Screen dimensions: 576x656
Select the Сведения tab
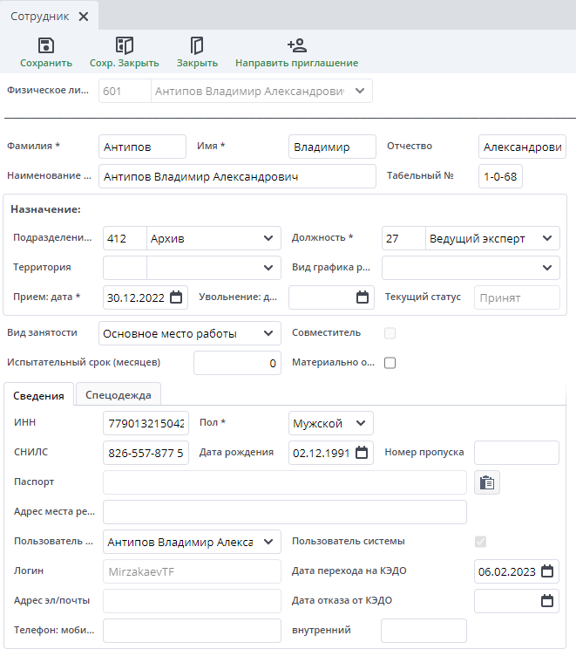click(x=39, y=396)
